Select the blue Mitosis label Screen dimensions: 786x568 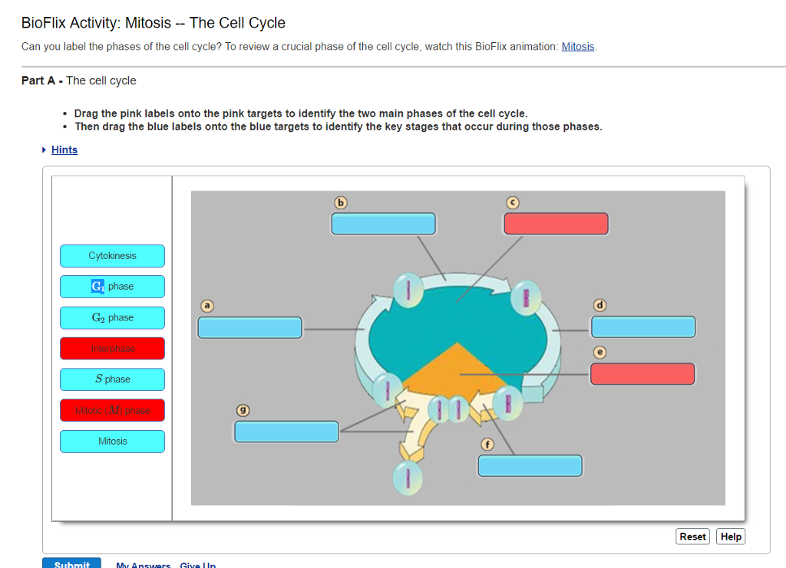click(x=112, y=442)
